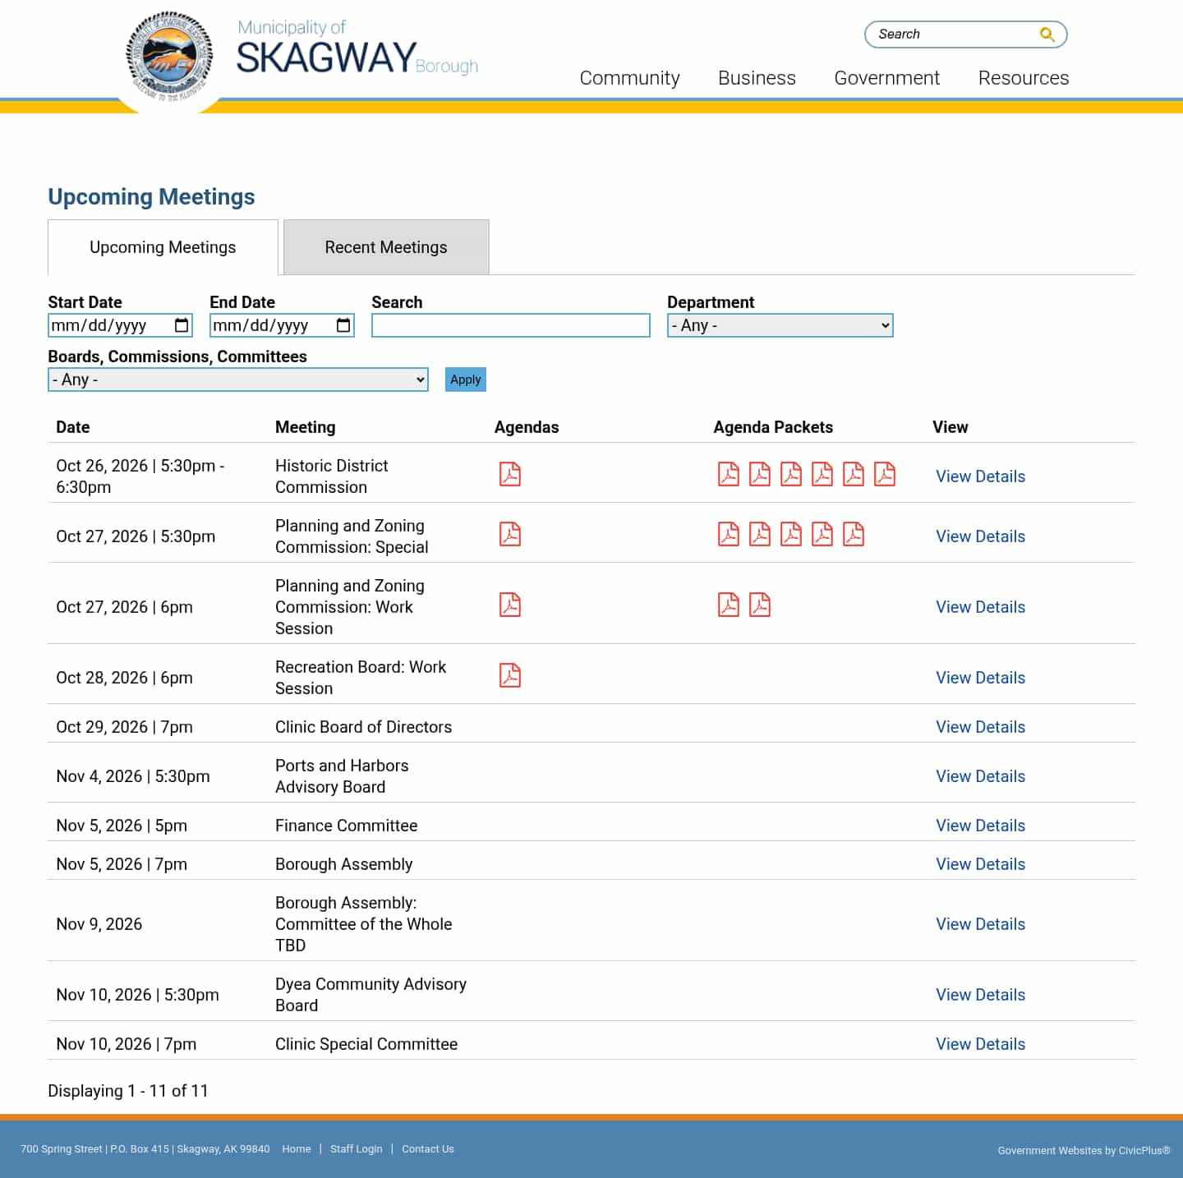1183x1178 pixels.
Task: Expand the Boards, Commissions, Committees dropdown
Action: click(x=238, y=380)
